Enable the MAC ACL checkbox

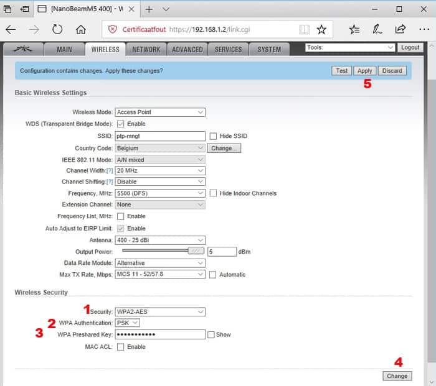pos(121,347)
